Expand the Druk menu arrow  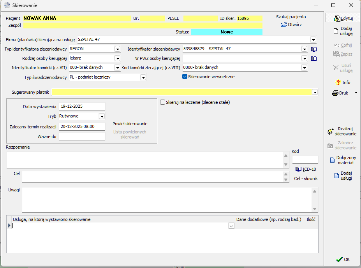coord(356,93)
